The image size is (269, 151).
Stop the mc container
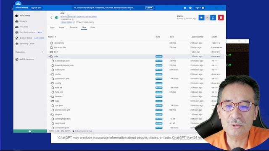pos(201,18)
